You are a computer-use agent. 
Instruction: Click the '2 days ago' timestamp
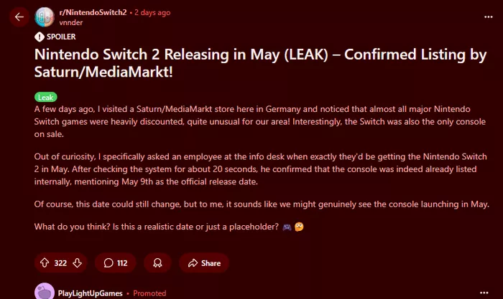(x=152, y=12)
